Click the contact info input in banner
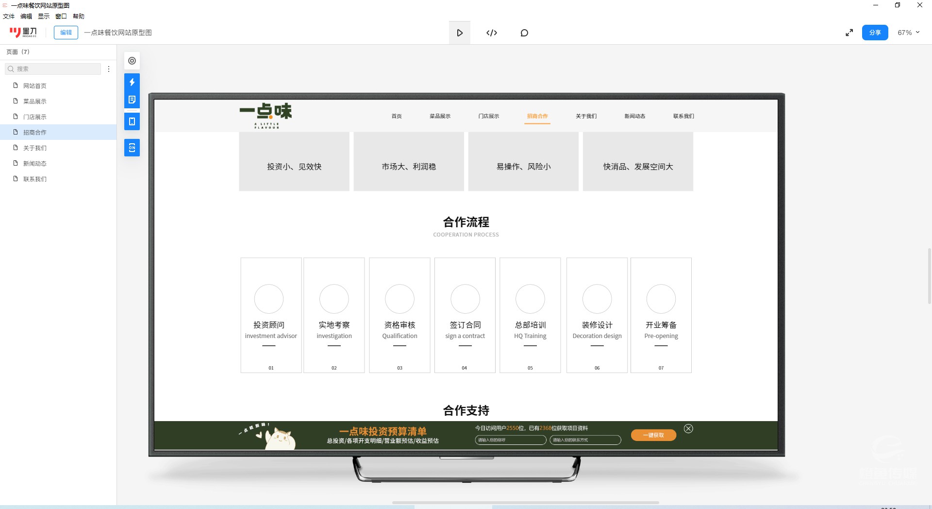This screenshot has width=932, height=509. pos(585,440)
